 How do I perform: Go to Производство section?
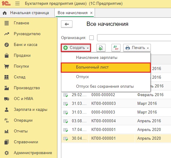[27, 88]
